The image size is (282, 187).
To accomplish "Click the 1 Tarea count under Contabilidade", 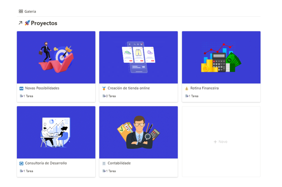I will (x=111, y=171).
